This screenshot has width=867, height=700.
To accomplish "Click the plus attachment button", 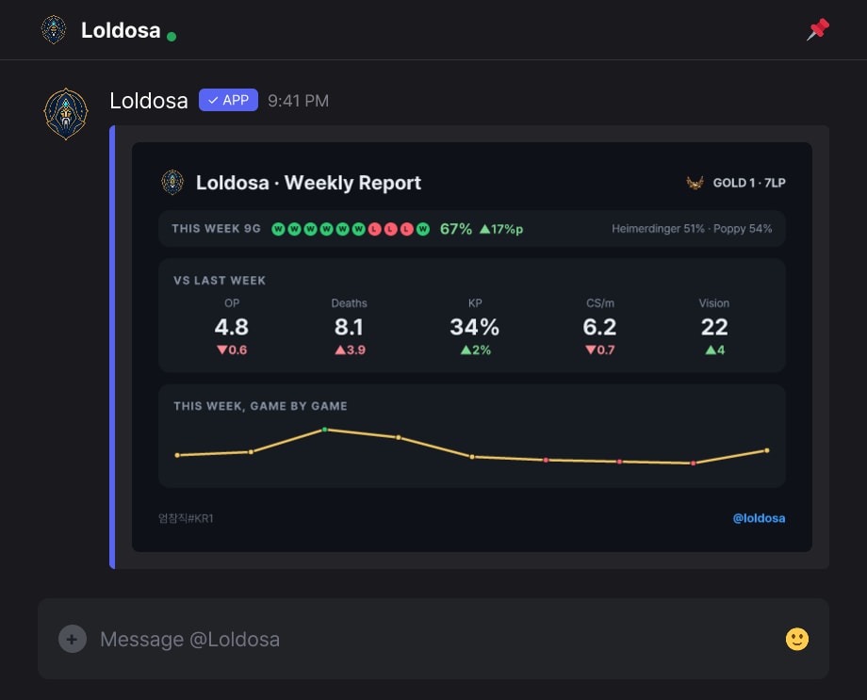I will 73,639.
